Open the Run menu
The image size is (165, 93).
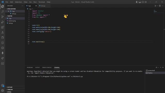(x=35, y=2)
